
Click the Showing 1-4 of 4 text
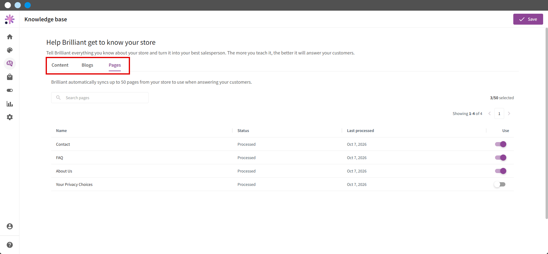pos(467,113)
